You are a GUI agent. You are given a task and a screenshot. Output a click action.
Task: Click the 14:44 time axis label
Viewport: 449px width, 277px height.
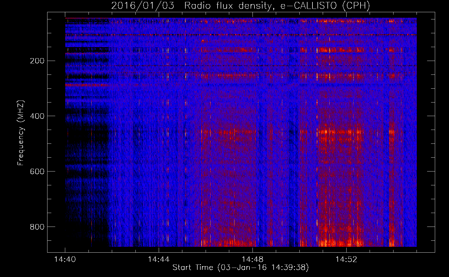[x=159, y=259]
